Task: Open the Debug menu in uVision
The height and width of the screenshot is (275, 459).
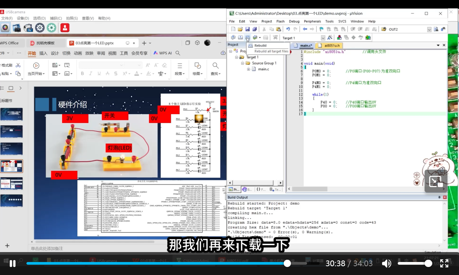Action: point(294,21)
